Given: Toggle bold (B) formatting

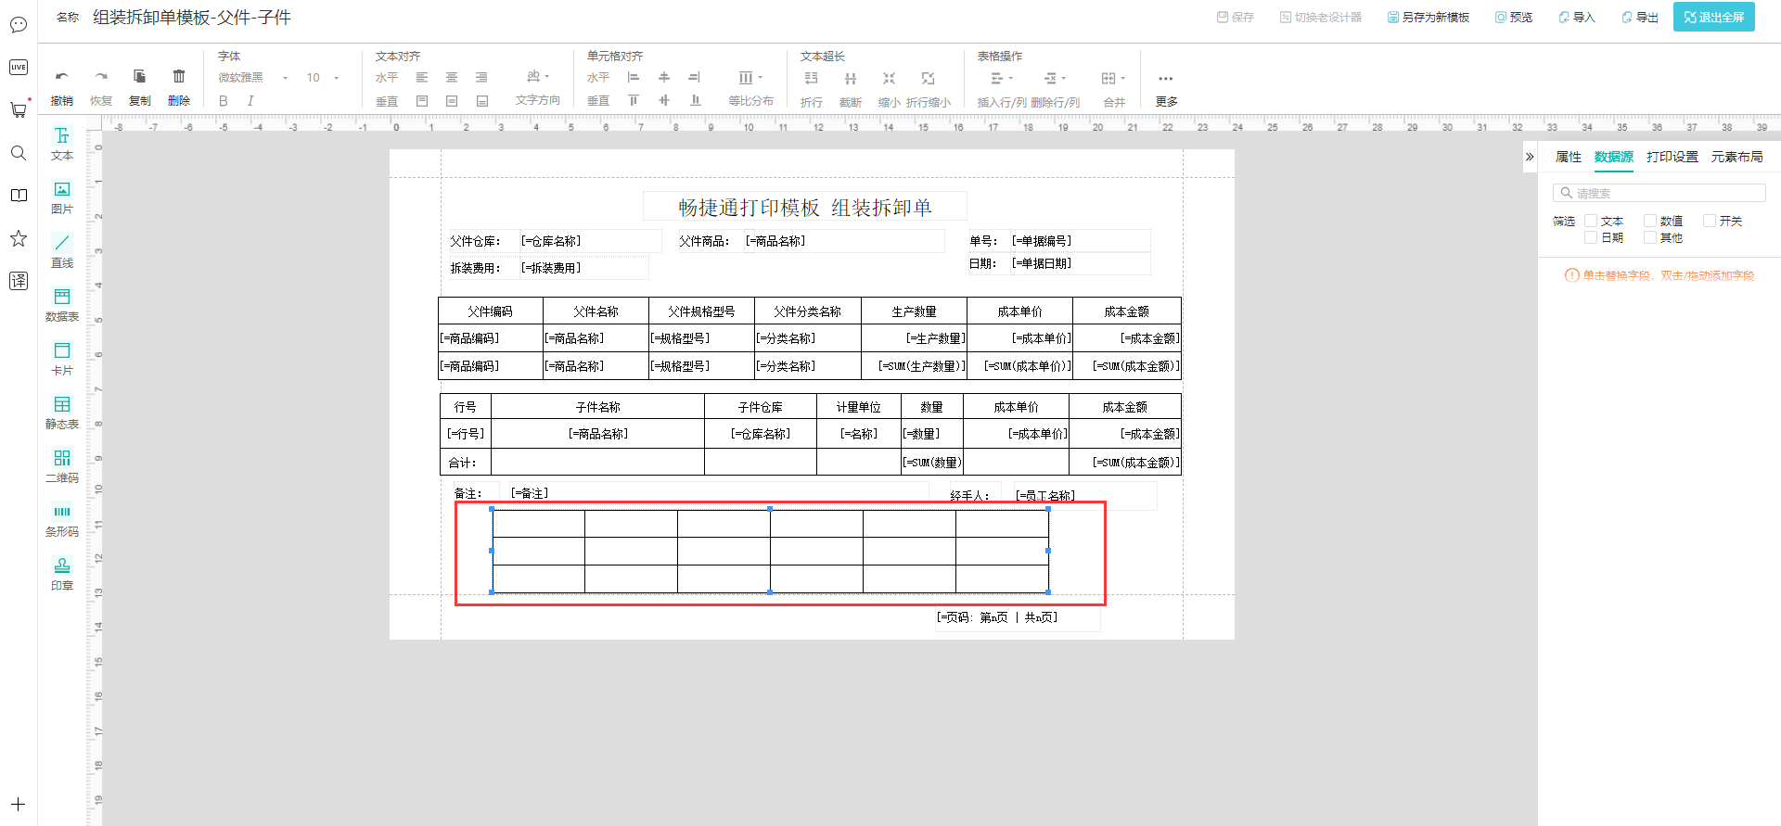Looking at the screenshot, I should click(x=224, y=101).
